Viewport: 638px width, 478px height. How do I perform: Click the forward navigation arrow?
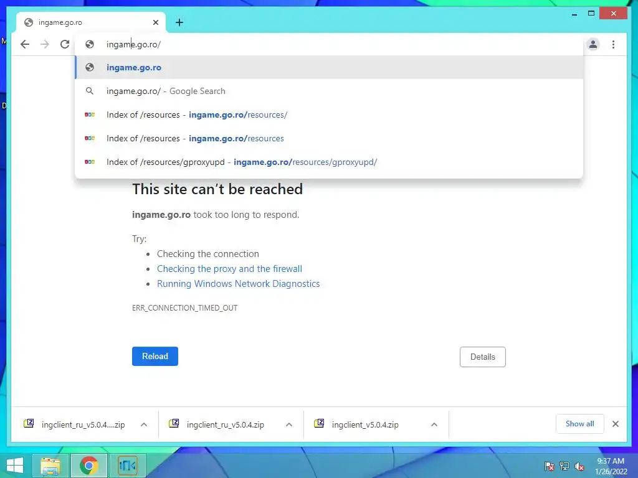click(45, 44)
